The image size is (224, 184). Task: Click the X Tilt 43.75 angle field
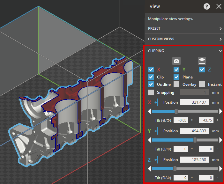tap(207, 120)
